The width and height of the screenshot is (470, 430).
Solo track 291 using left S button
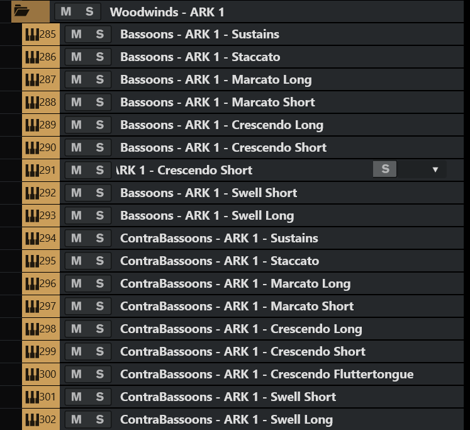[x=100, y=171]
